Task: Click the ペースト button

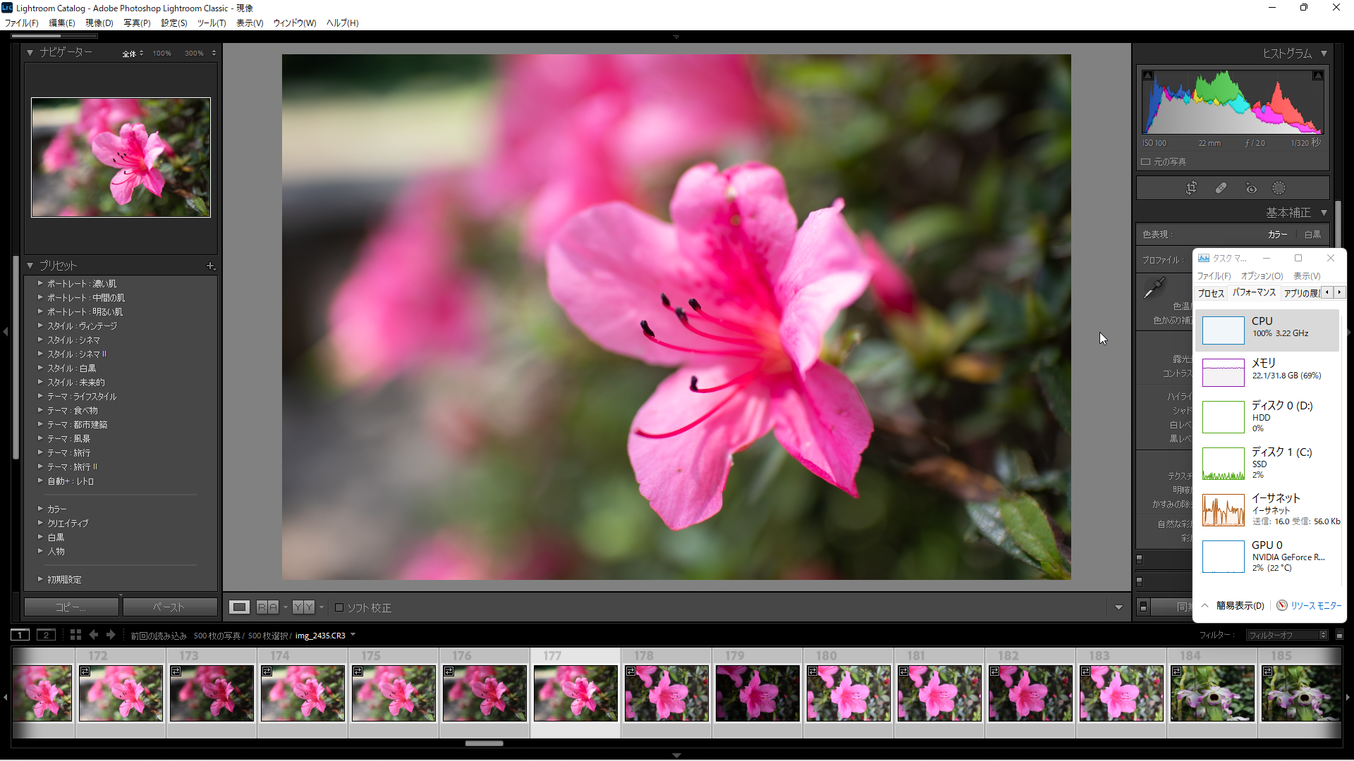Action: pos(169,607)
